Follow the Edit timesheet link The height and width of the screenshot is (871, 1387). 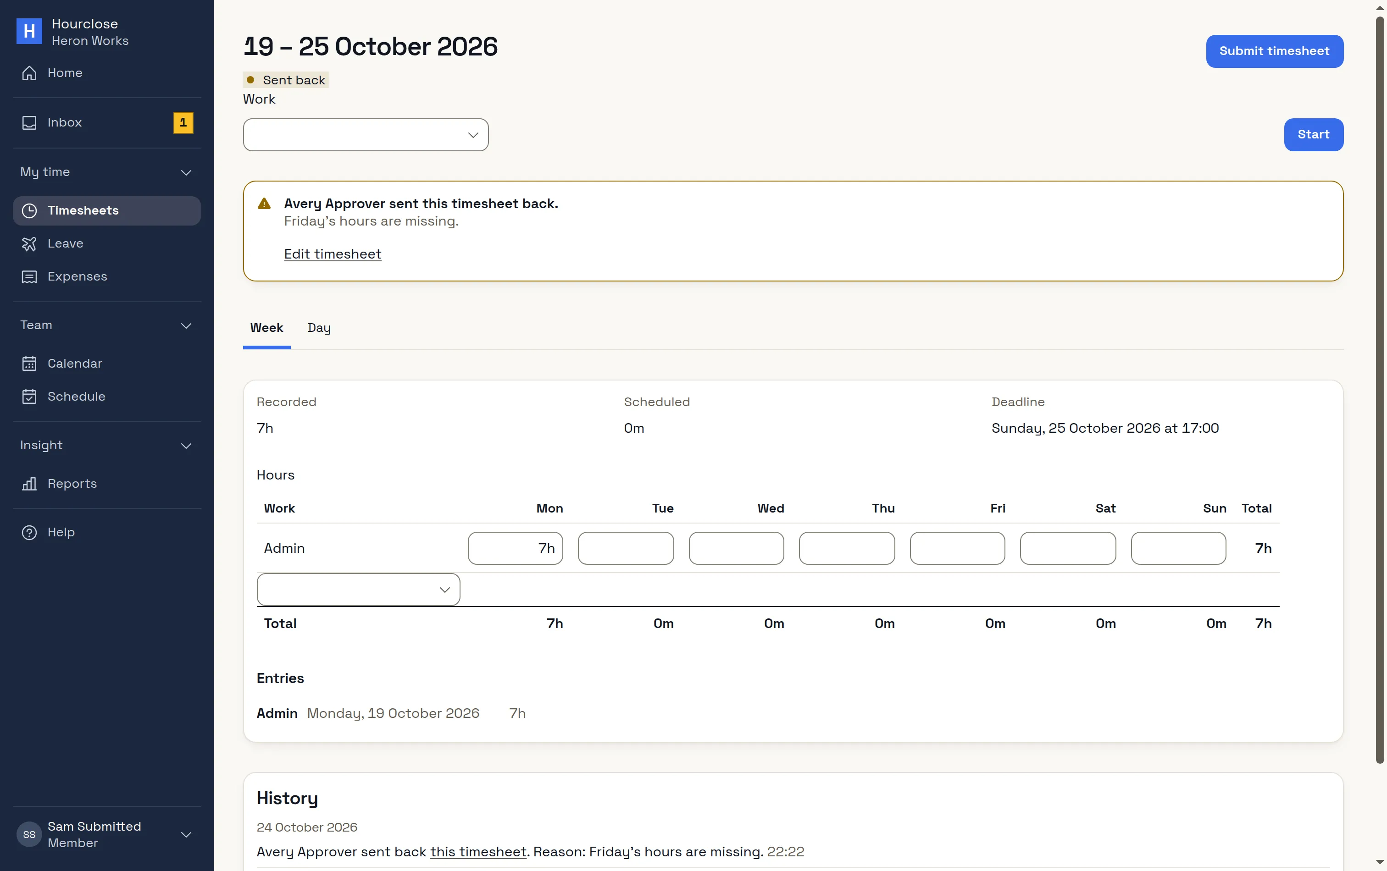pos(333,254)
